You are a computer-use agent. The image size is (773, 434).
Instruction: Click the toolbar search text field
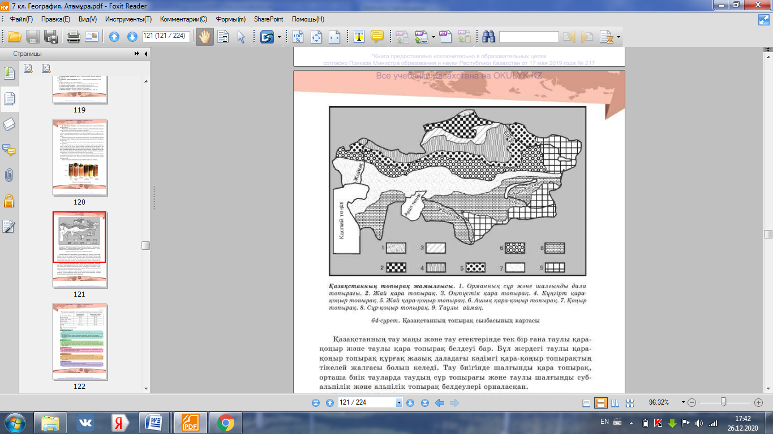tap(529, 37)
